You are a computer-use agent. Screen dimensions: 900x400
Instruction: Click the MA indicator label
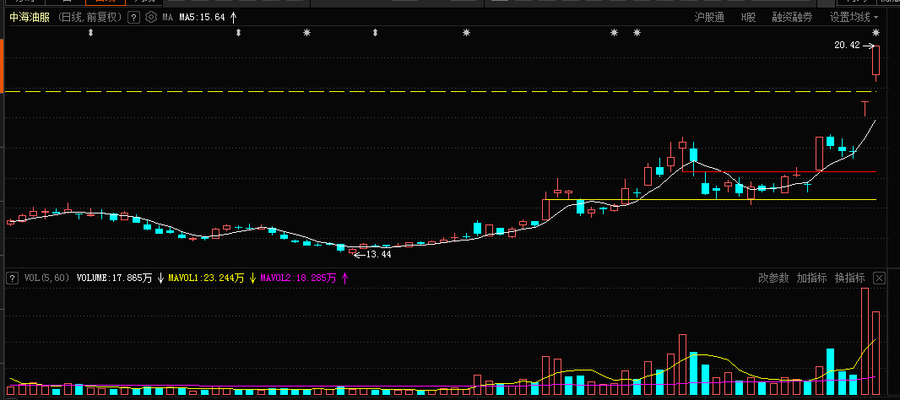(168, 17)
